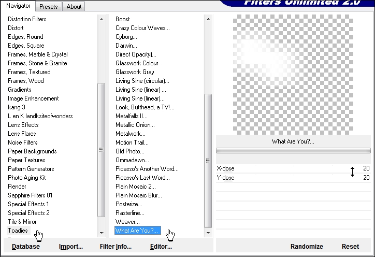Image resolution: width=375 pixels, height=257 pixels.
Task: Click up arrow of filter list scrollbar
Action: pyautogui.click(x=208, y=19)
